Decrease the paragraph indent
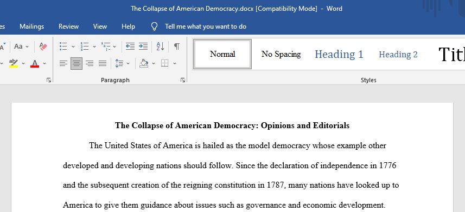Image resolution: width=465 pixels, height=212 pixels. [130, 47]
